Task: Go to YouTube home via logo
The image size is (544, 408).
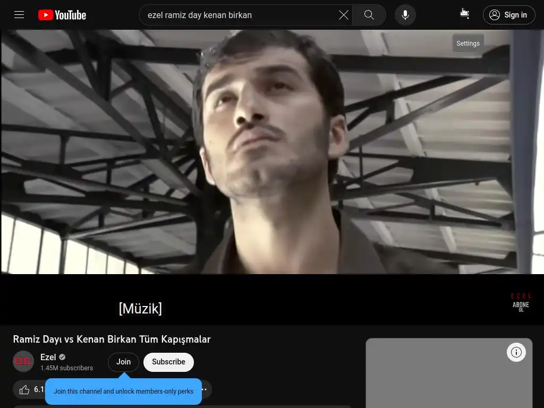Action: click(62, 15)
